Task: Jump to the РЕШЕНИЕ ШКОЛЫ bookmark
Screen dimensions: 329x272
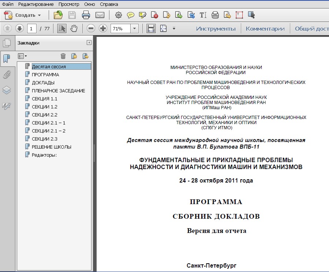Action: click(x=51, y=147)
